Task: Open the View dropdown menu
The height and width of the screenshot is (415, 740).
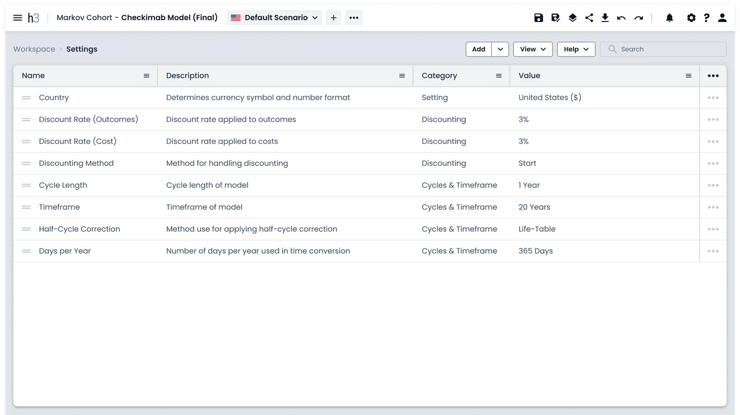Action: tap(533, 49)
